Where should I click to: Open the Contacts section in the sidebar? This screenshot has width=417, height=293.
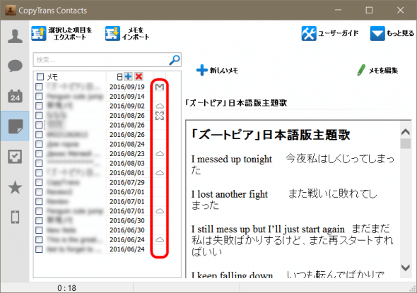[x=15, y=37]
